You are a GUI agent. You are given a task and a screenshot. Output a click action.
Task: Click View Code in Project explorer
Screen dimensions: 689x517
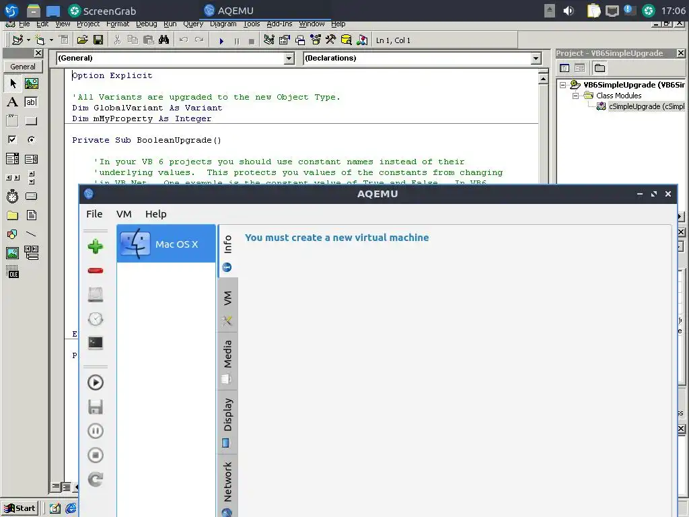565,68
